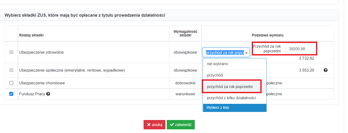
Task: Cancel with the red anuluj button
Action: point(154,125)
